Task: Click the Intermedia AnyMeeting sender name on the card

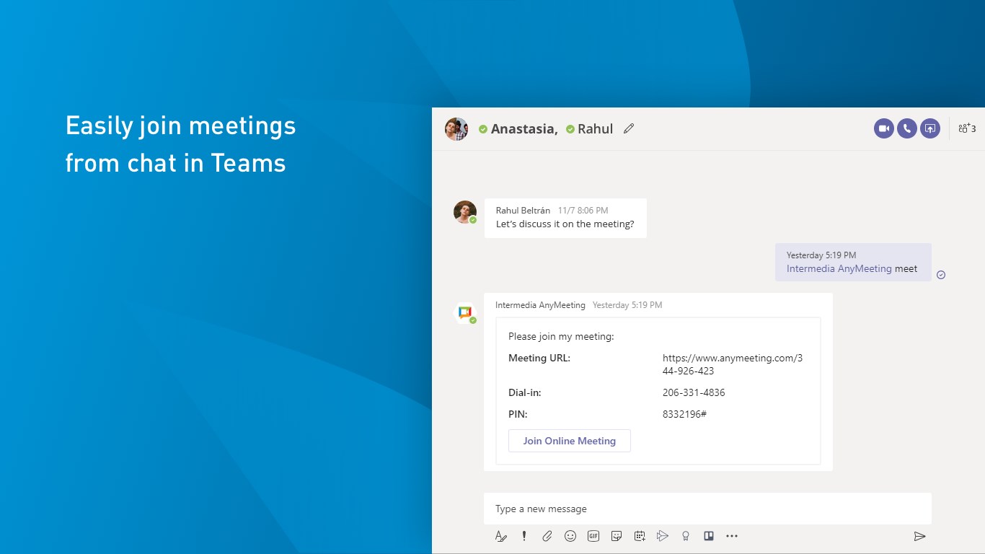Action: pyautogui.click(x=540, y=305)
